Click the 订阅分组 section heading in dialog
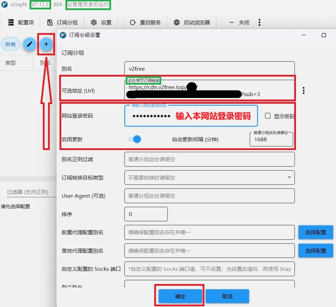This screenshot has width=336, height=307. (73, 53)
